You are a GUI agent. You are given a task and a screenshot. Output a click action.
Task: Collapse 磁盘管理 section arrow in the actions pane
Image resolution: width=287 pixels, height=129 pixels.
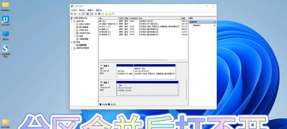pos(215,22)
